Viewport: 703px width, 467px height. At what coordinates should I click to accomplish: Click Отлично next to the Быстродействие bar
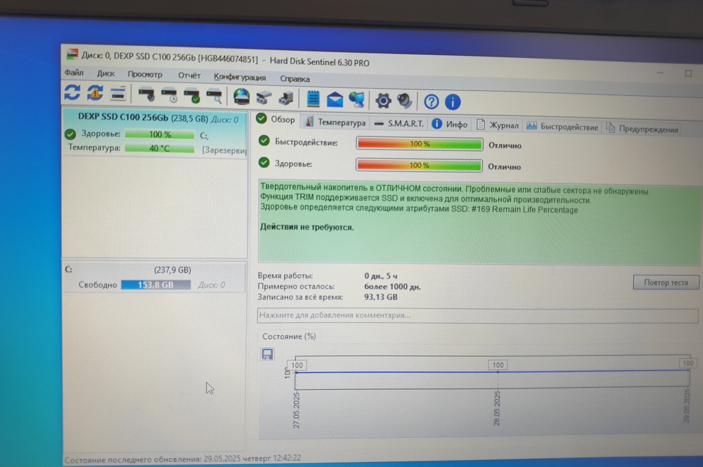[x=505, y=145]
